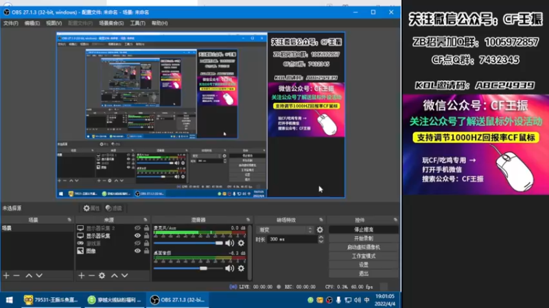549x308 pixels.
Task: Select the 显示器采集 2 source row
Action: point(113,228)
